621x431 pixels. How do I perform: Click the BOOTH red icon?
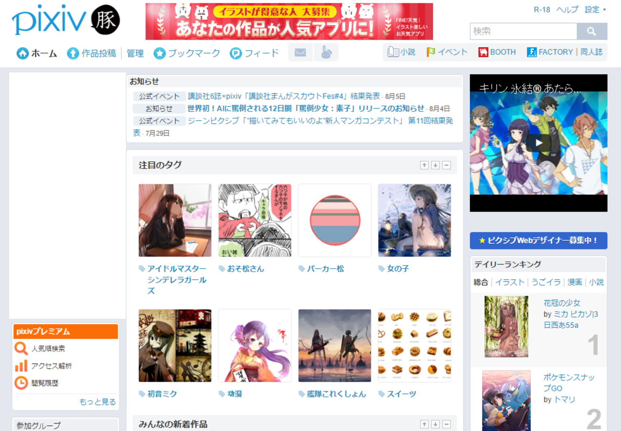point(483,52)
